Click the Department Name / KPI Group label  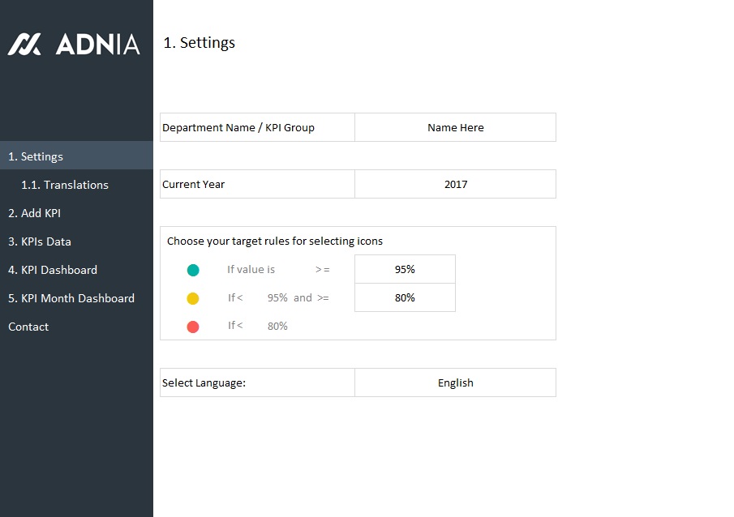238,127
